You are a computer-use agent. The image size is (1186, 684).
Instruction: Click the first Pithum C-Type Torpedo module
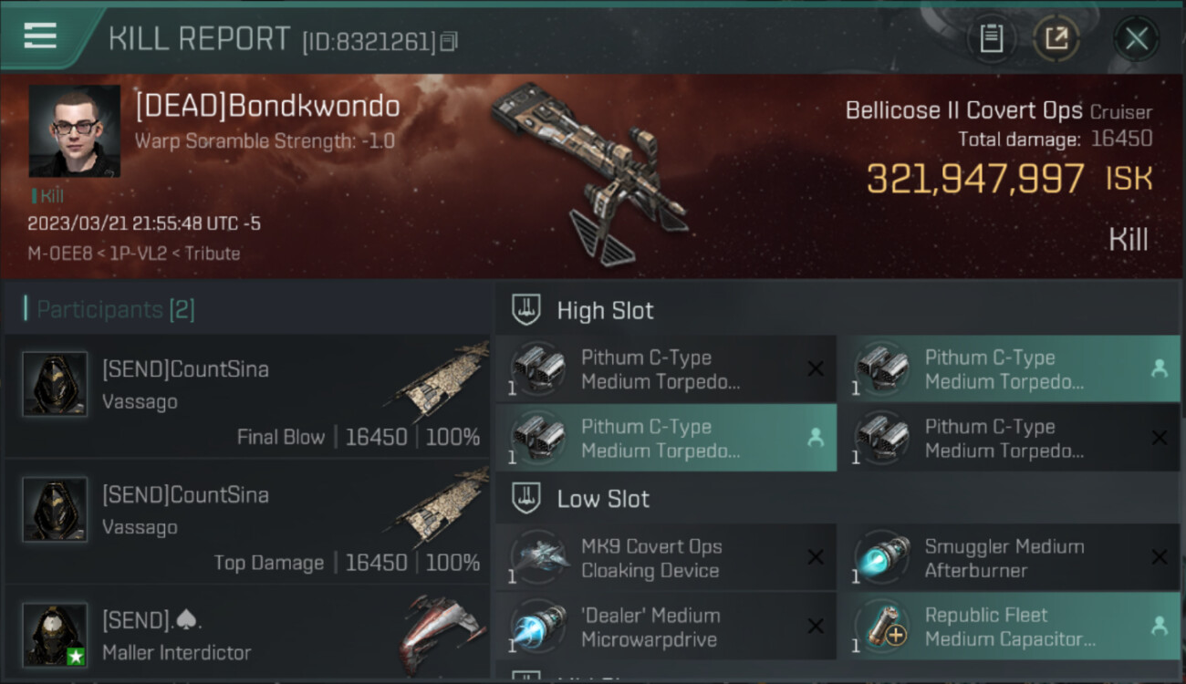(x=666, y=369)
